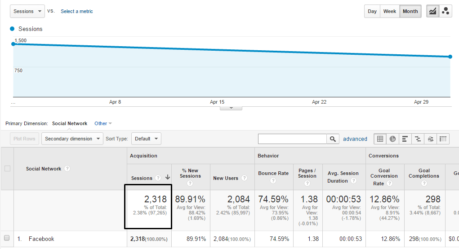Select the performance bar view icon
The width and height of the screenshot is (459, 249).
pyautogui.click(x=405, y=139)
